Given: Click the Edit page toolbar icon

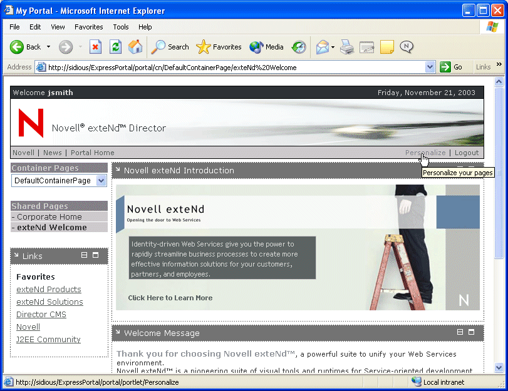Looking at the screenshot, I should 366,48.
